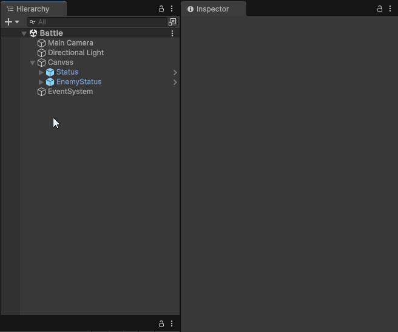
Task: Switch to the Hierarchy tab
Action: [x=33, y=9]
